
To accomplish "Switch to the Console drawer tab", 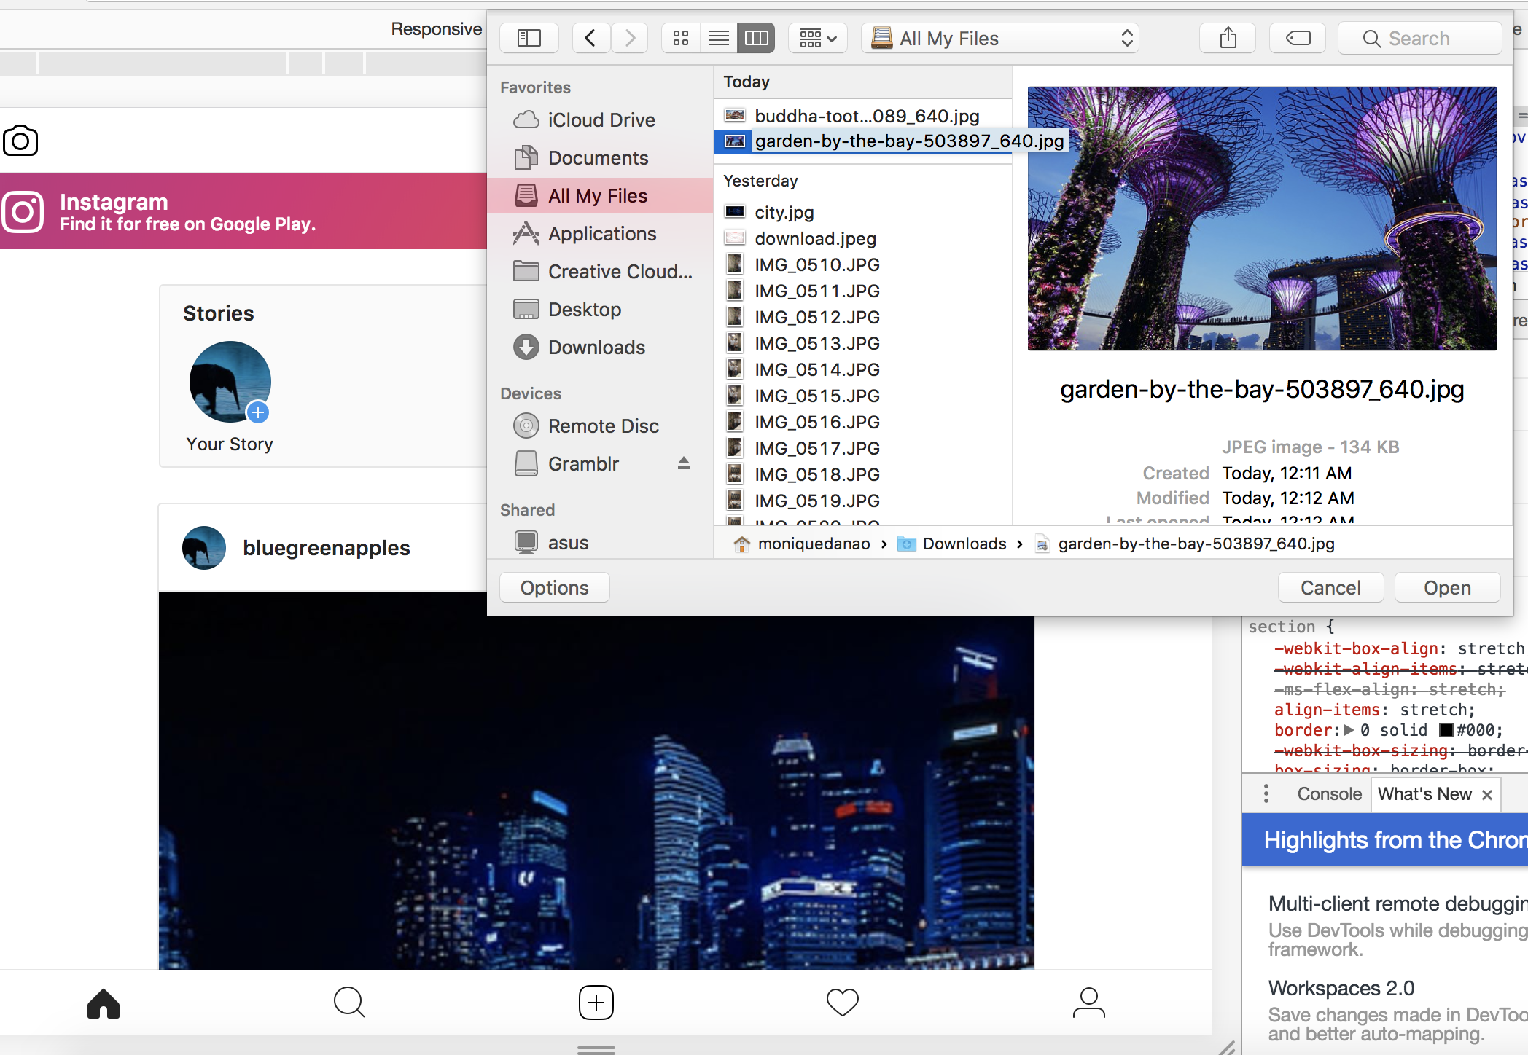I will (x=1329, y=794).
